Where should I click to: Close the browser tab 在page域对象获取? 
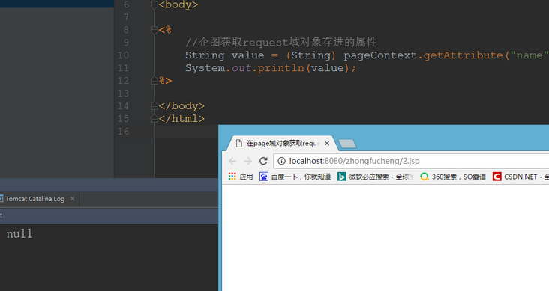pyautogui.click(x=327, y=143)
